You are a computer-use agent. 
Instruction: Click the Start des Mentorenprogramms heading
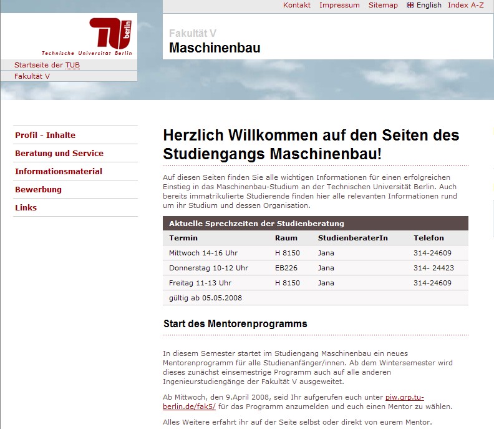[235, 324]
